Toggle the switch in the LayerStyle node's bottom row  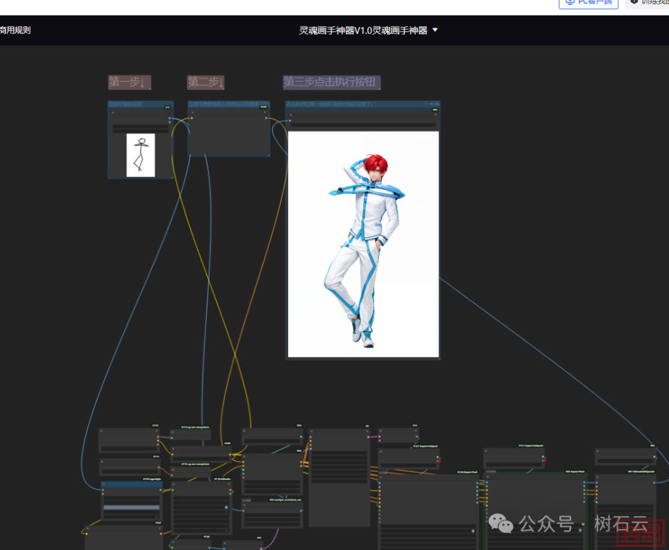click(157, 517)
